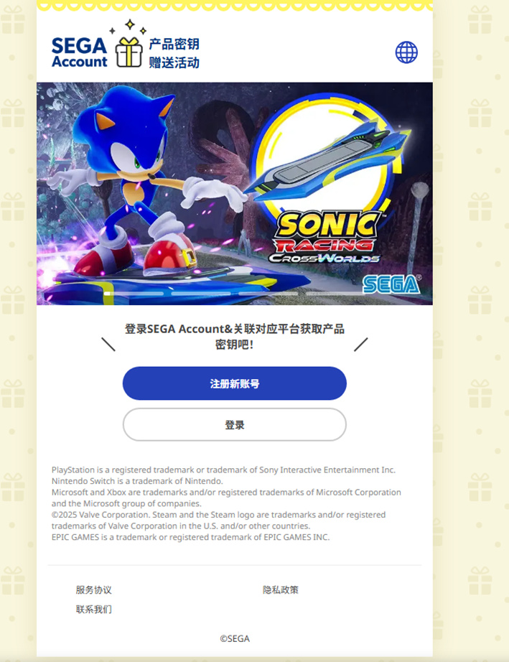Open the 服务协议 terms link
Screen dimensions: 509x662
[94, 589]
